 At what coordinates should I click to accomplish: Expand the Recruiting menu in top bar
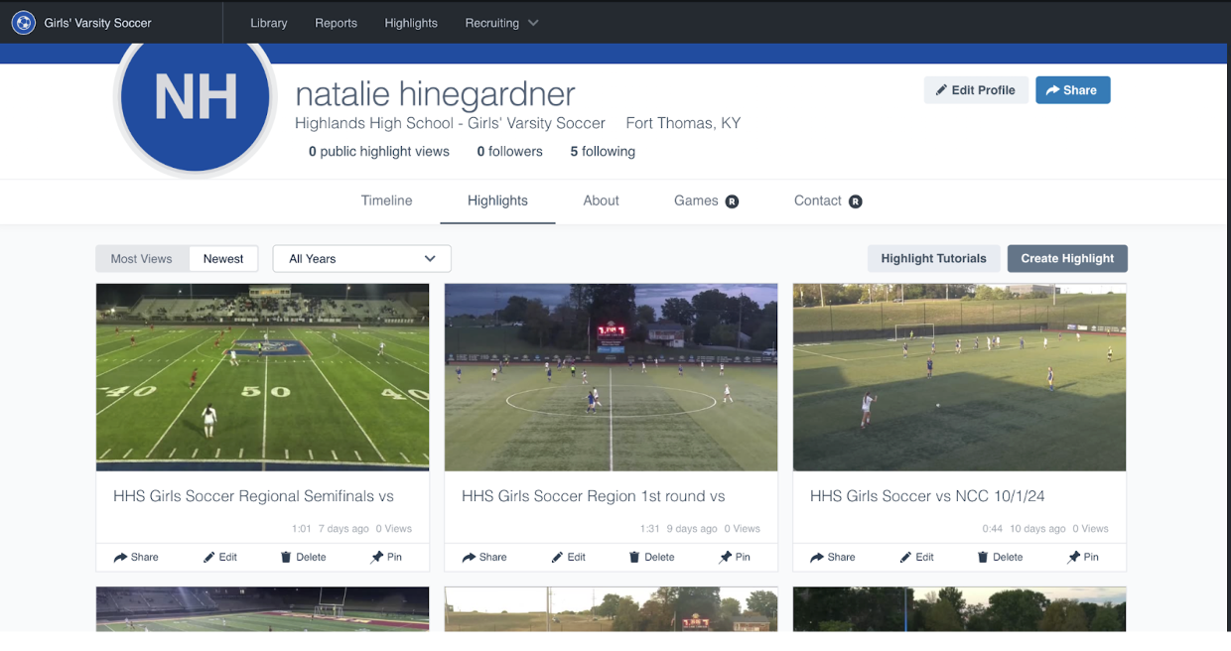click(x=501, y=23)
